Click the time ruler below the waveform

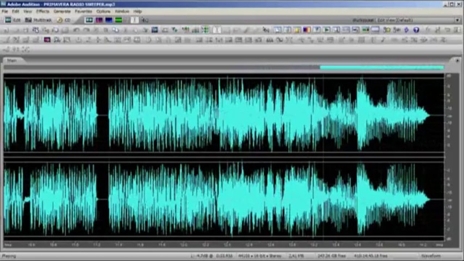pos(224,245)
